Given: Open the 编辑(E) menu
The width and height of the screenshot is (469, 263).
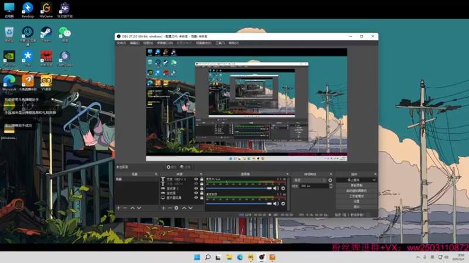Looking at the screenshot, I should point(135,43).
